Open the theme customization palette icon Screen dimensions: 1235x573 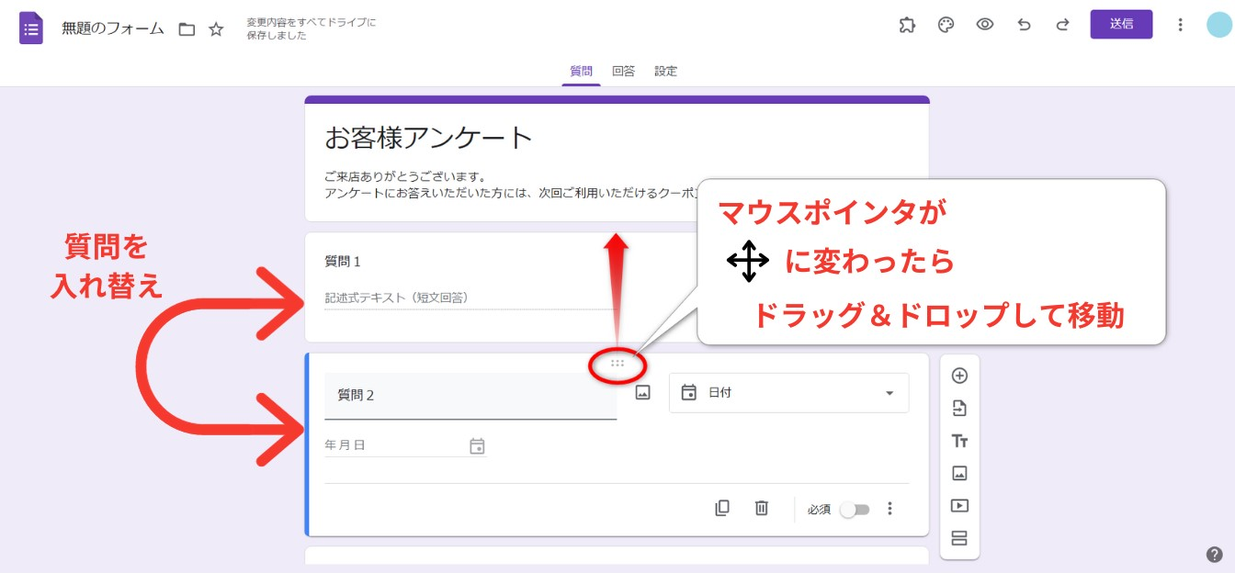pyautogui.click(x=946, y=25)
